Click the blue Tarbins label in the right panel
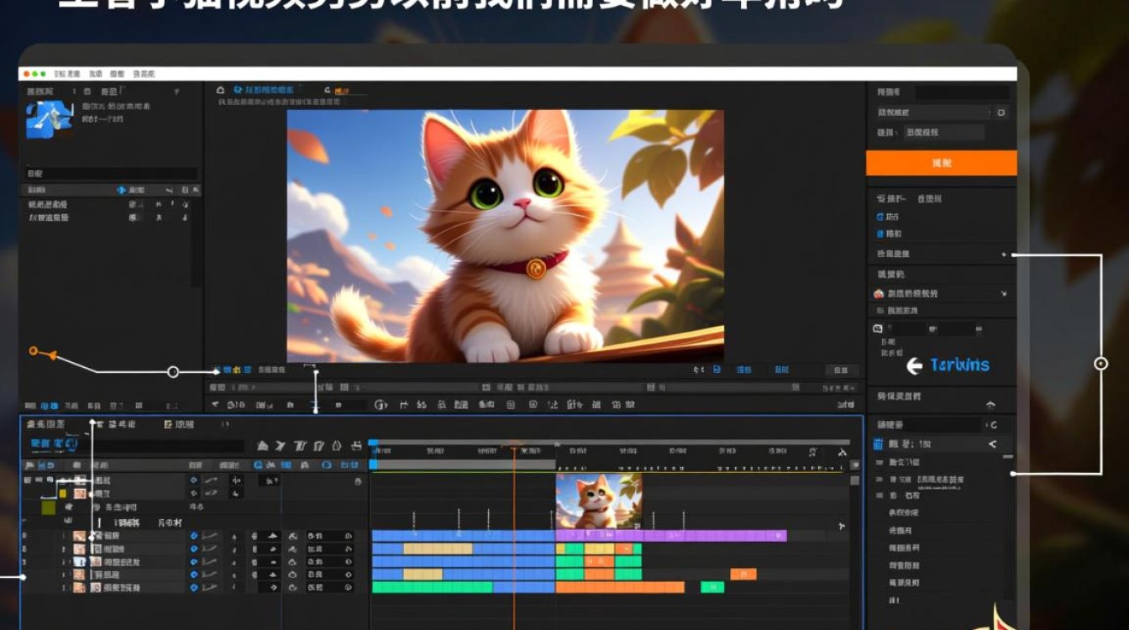The width and height of the screenshot is (1129, 630). tap(959, 365)
